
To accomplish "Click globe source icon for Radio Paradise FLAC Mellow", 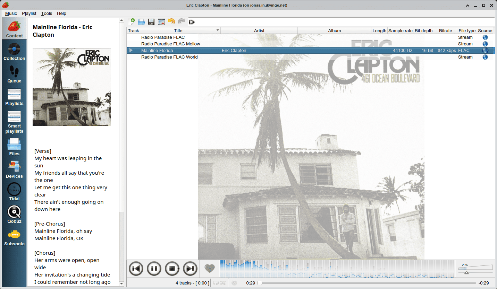I will (485, 44).
